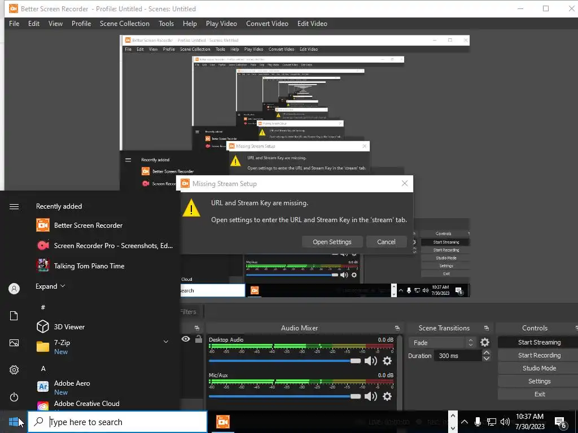Image resolution: width=578 pixels, height=433 pixels.
Task: Open Settings from the Controls panel
Action: (539, 381)
